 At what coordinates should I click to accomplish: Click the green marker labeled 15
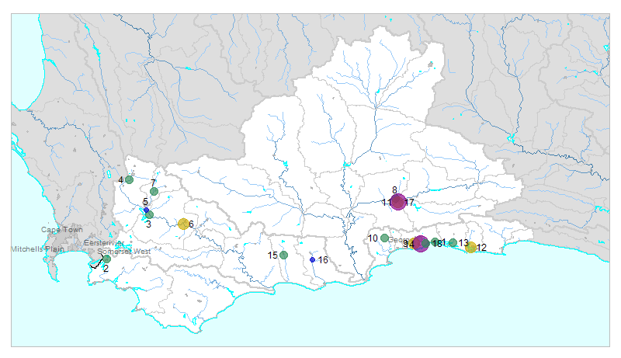pos(283,255)
